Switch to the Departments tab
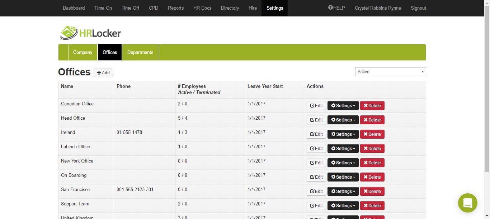 (140, 53)
